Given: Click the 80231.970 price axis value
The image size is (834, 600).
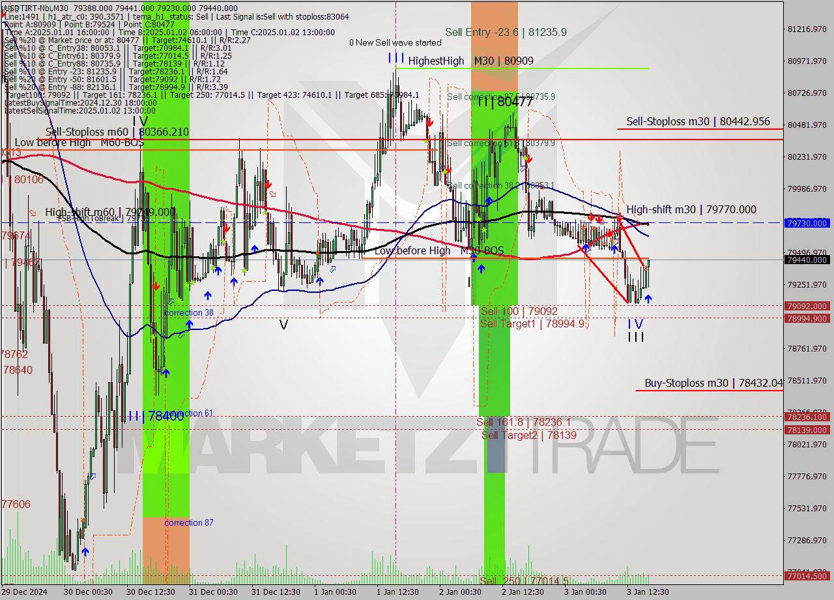Looking at the screenshot, I should coord(807,157).
